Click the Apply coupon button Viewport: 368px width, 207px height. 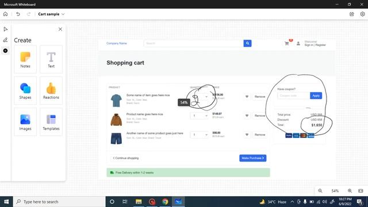(316, 95)
